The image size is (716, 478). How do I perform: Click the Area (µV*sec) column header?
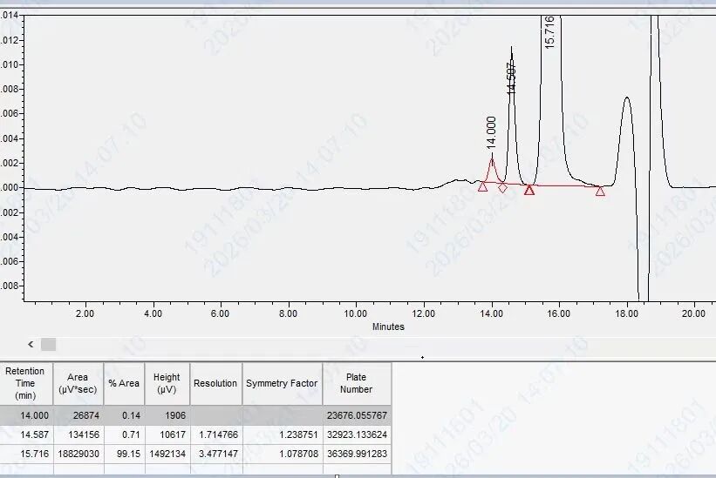tap(77, 383)
